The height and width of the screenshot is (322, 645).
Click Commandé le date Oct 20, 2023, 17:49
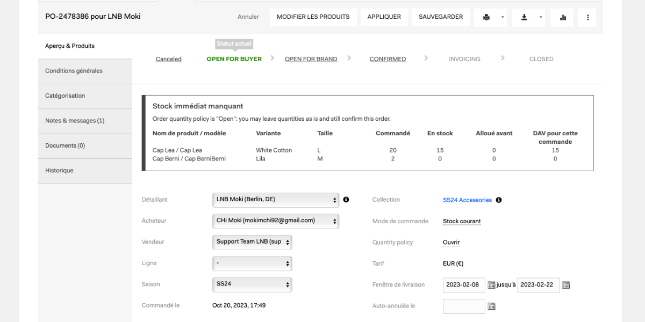click(x=239, y=305)
